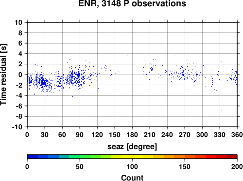
Task: Select the dark red colorbar segment near 200
Action: [x=232, y=157]
